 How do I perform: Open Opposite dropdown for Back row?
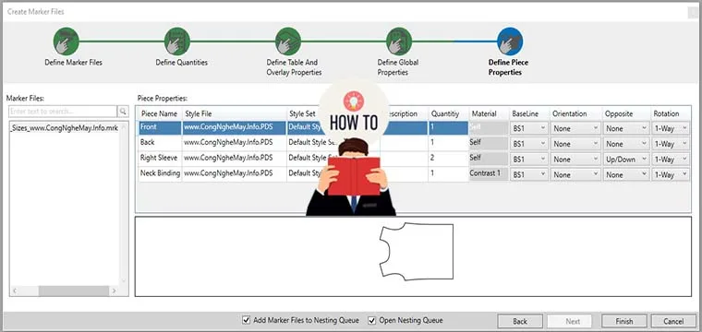point(626,144)
